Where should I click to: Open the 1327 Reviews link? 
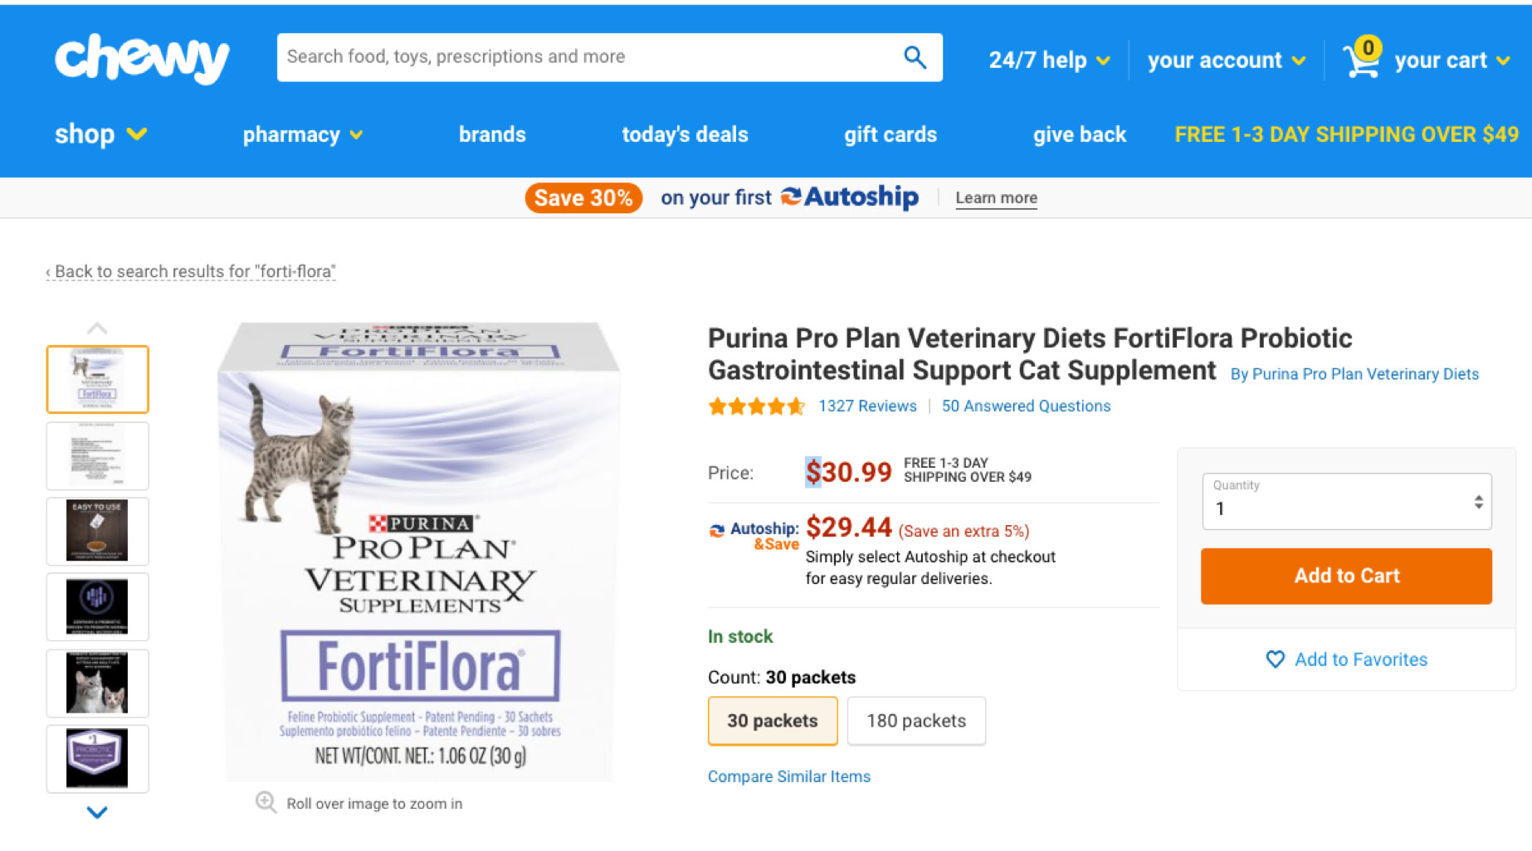[x=867, y=406]
